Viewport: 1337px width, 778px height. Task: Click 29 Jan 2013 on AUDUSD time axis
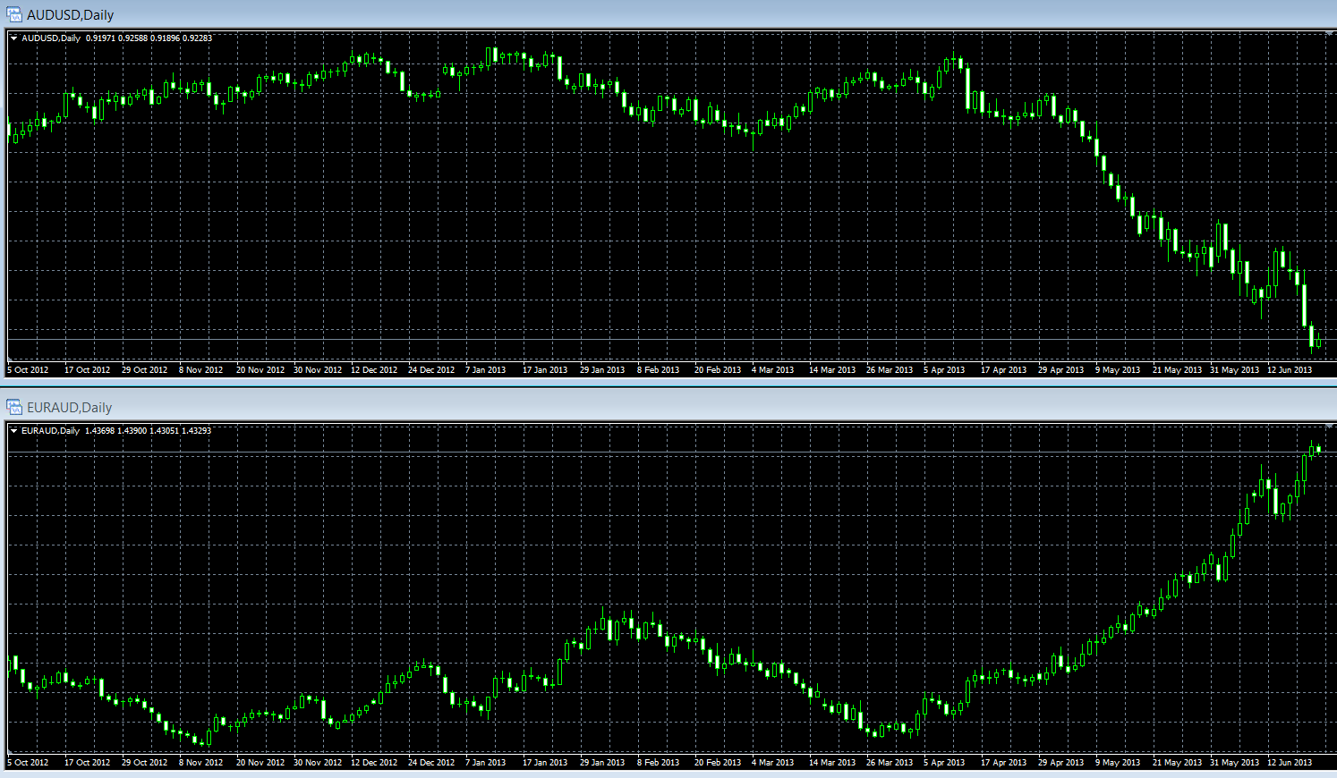[602, 370]
